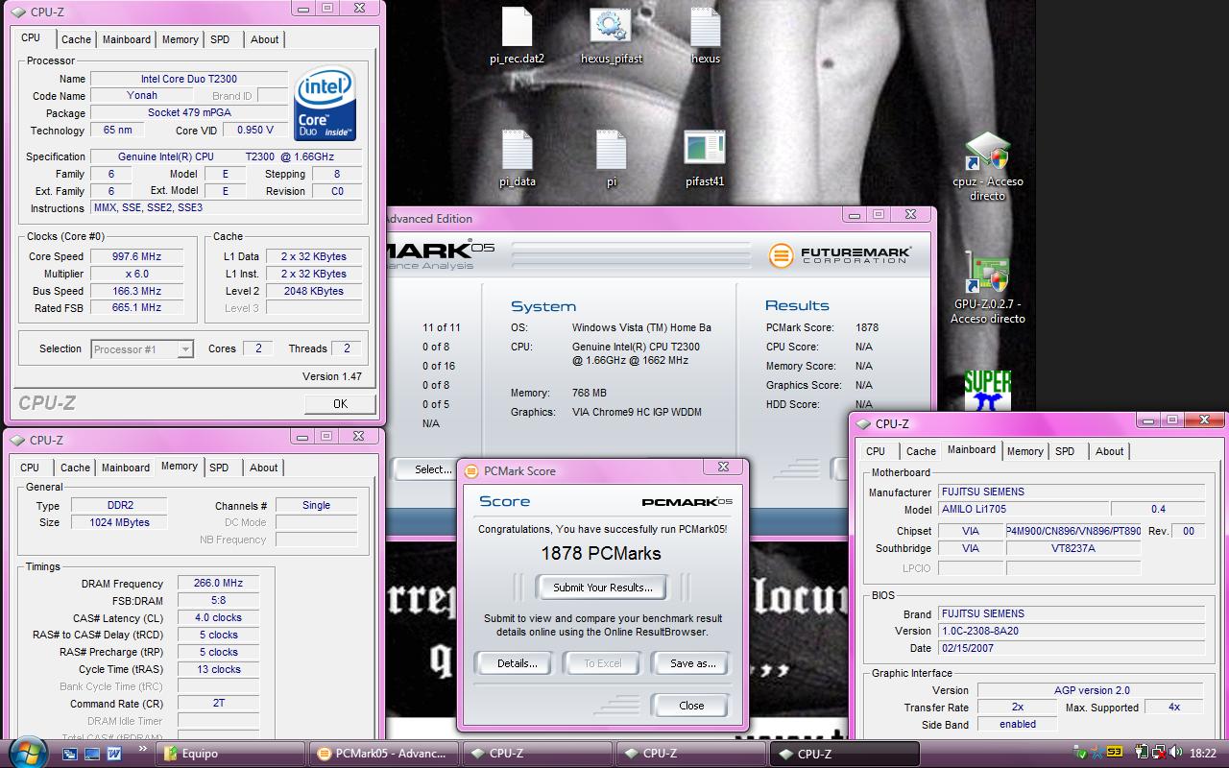The image size is (1229, 768).
Task: Open PCMark score Details
Action: (517, 663)
